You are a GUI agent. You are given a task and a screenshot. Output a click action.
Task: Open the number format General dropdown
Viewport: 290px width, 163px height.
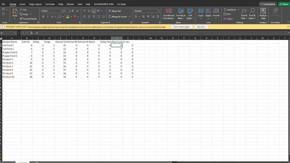point(158,11)
